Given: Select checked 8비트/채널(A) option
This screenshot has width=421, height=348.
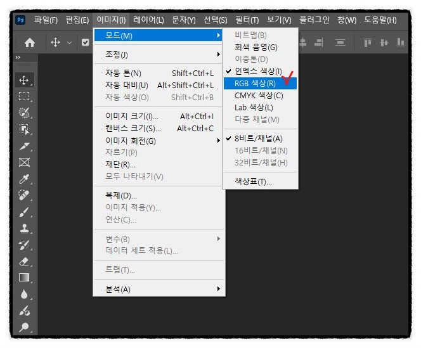Looking at the screenshot, I should point(260,139).
